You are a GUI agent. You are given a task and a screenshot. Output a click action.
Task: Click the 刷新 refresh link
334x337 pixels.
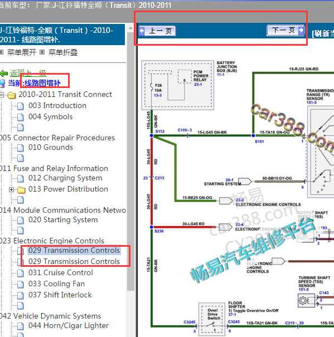[x=323, y=33]
